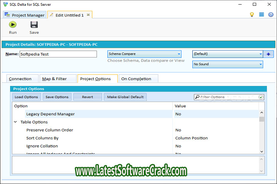277x184 pixels.
Task: Click the blue help question mark icon
Action: pyautogui.click(x=270, y=15)
